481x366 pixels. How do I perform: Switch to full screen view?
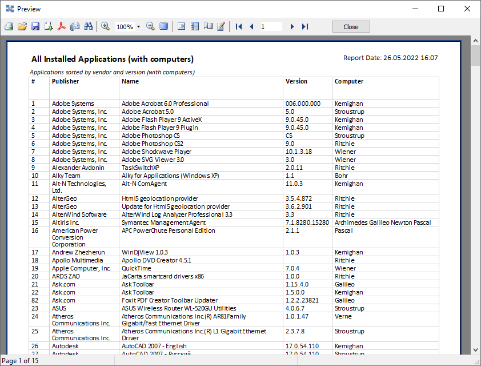pos(164,26)
